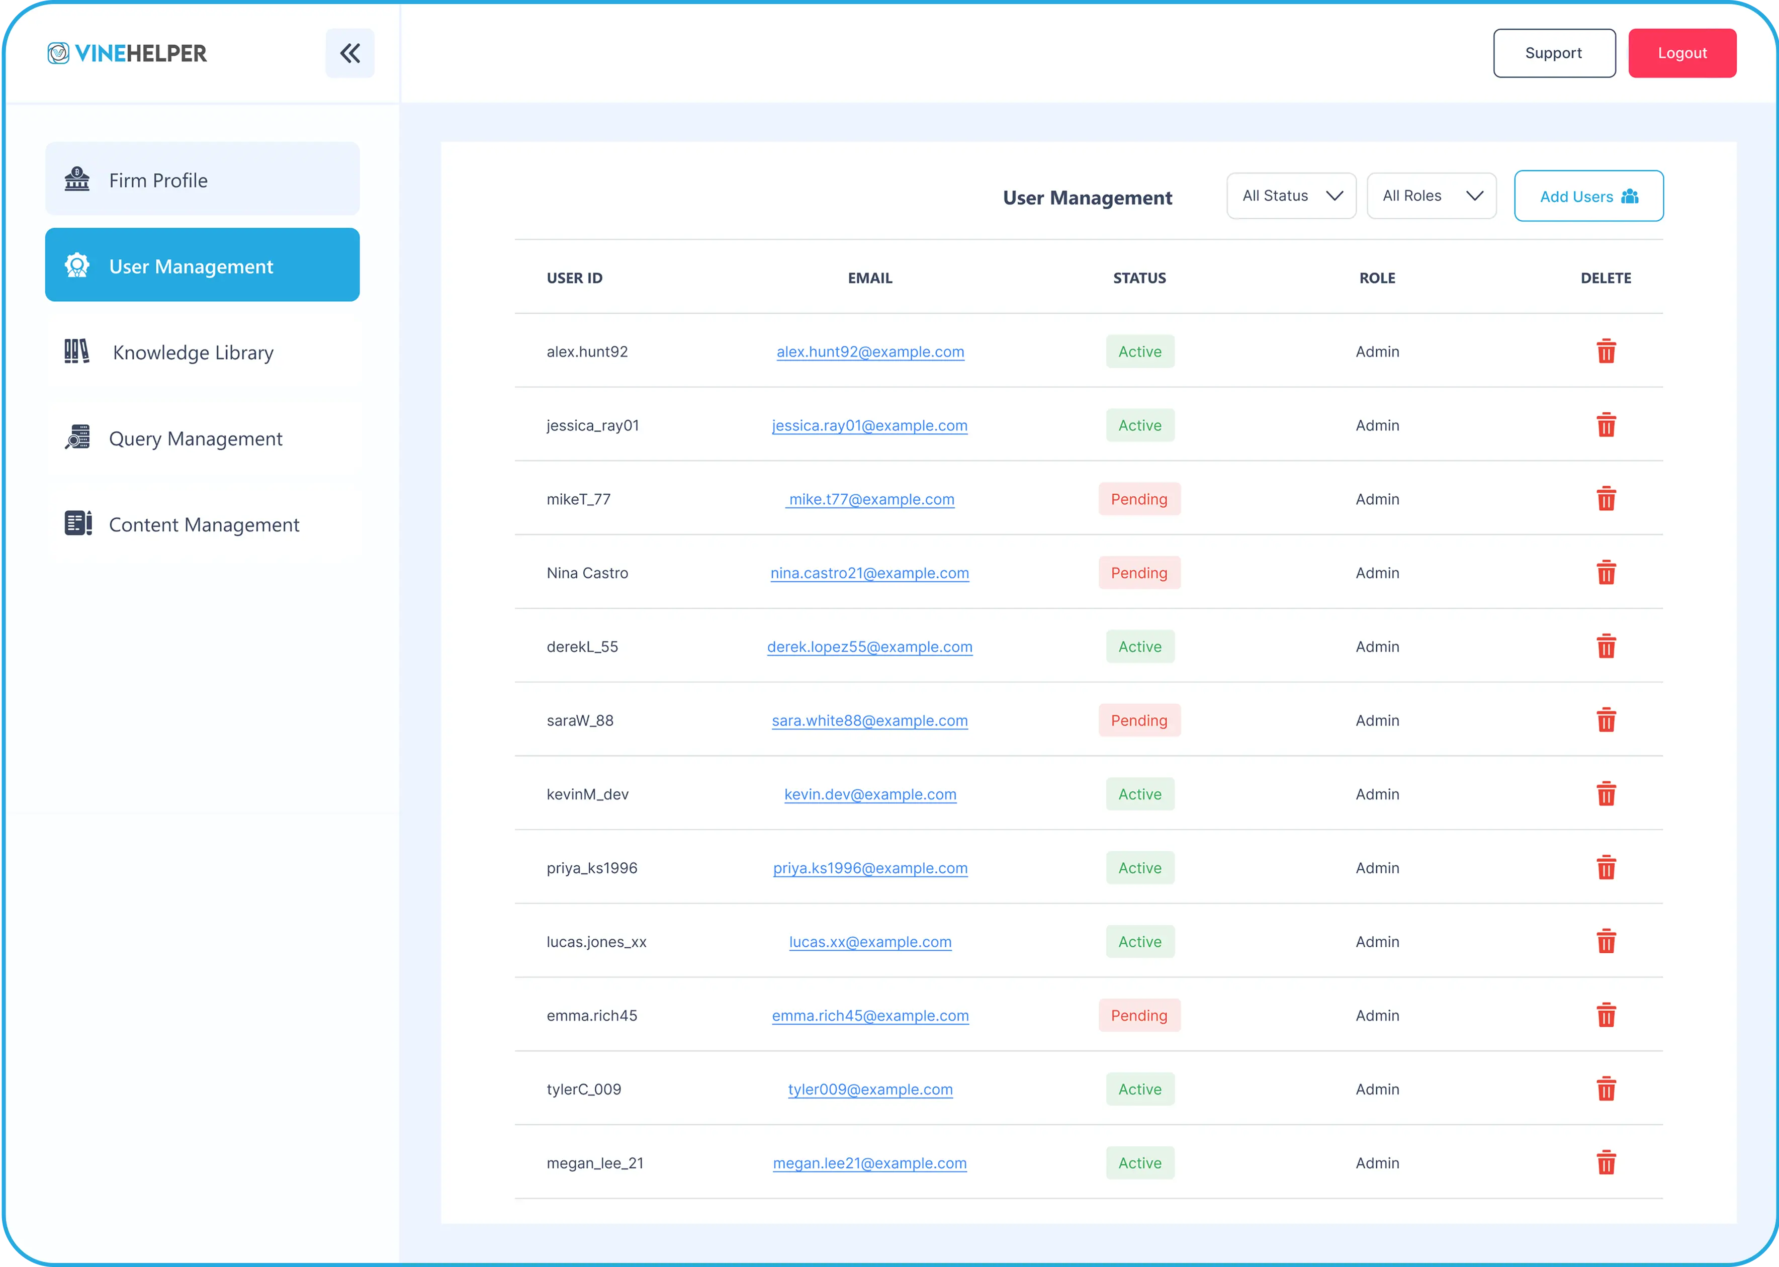1779x1267 pixels.
Task: Click the User Management table title
Action: 1087,198
